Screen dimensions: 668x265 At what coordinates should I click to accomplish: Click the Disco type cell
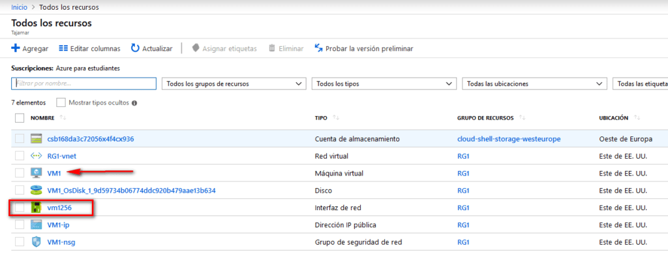click(322, 191)
